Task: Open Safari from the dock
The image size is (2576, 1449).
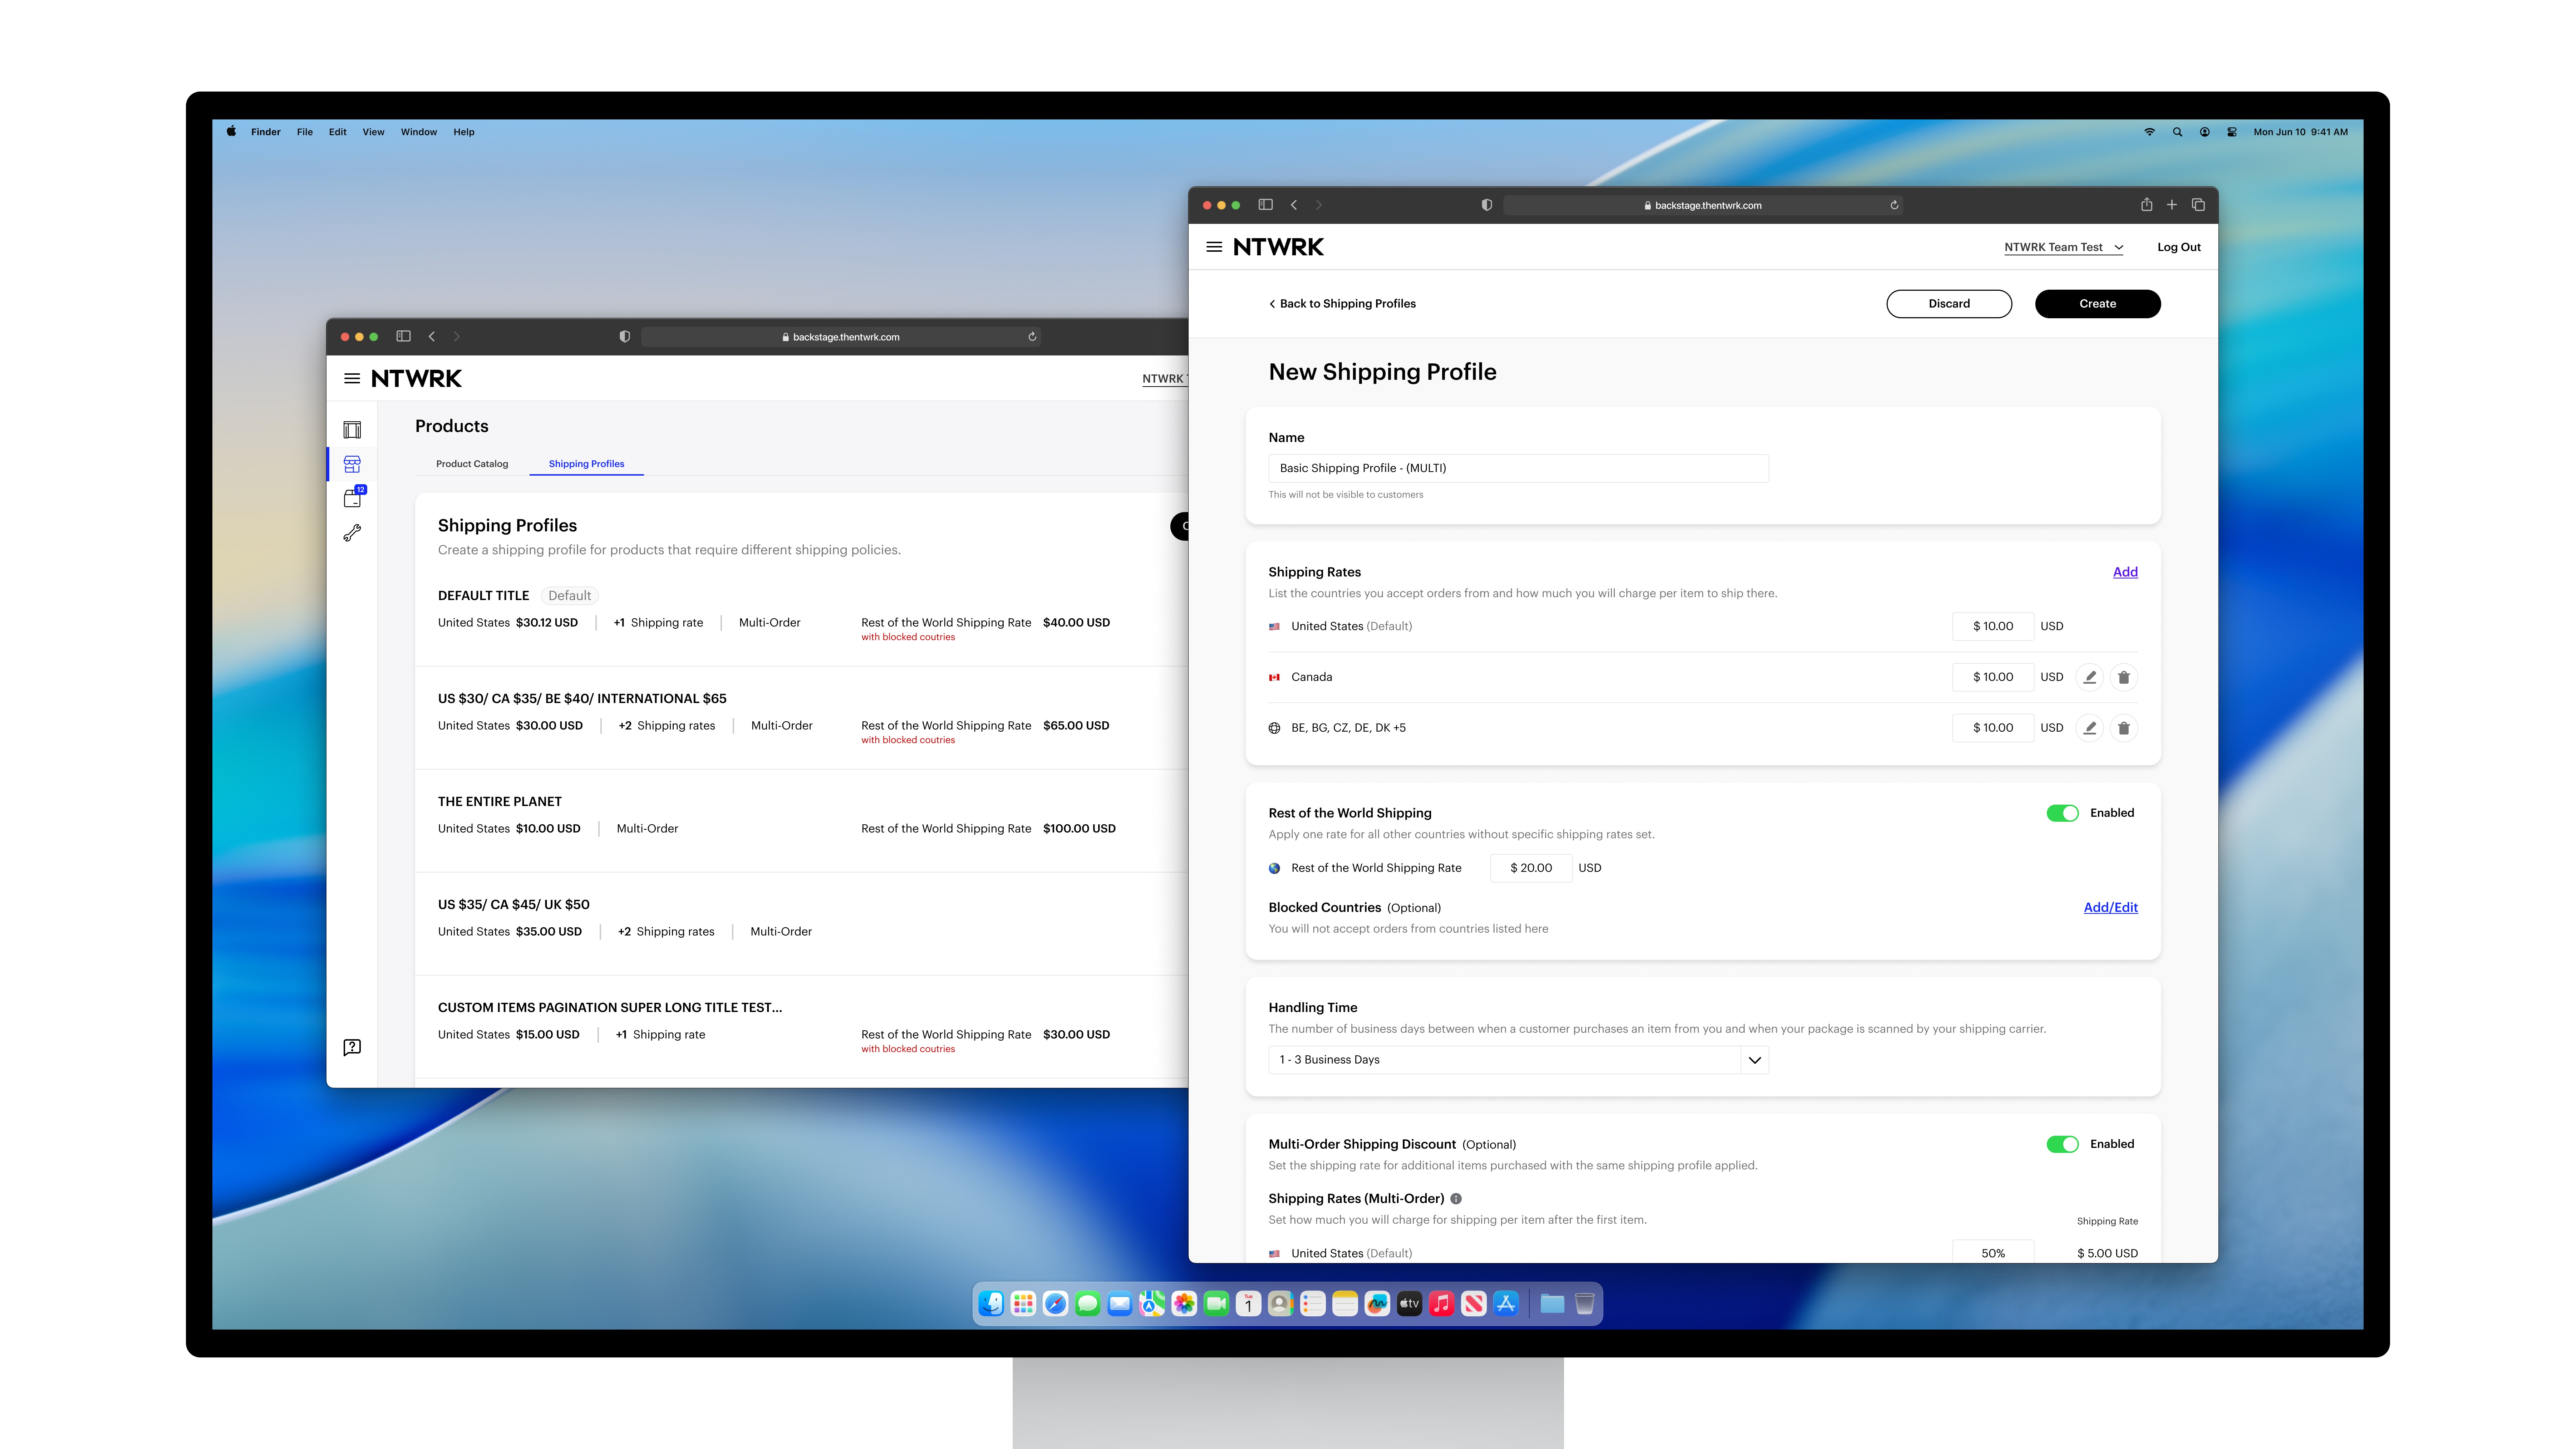Action: click(1055, 1303)
